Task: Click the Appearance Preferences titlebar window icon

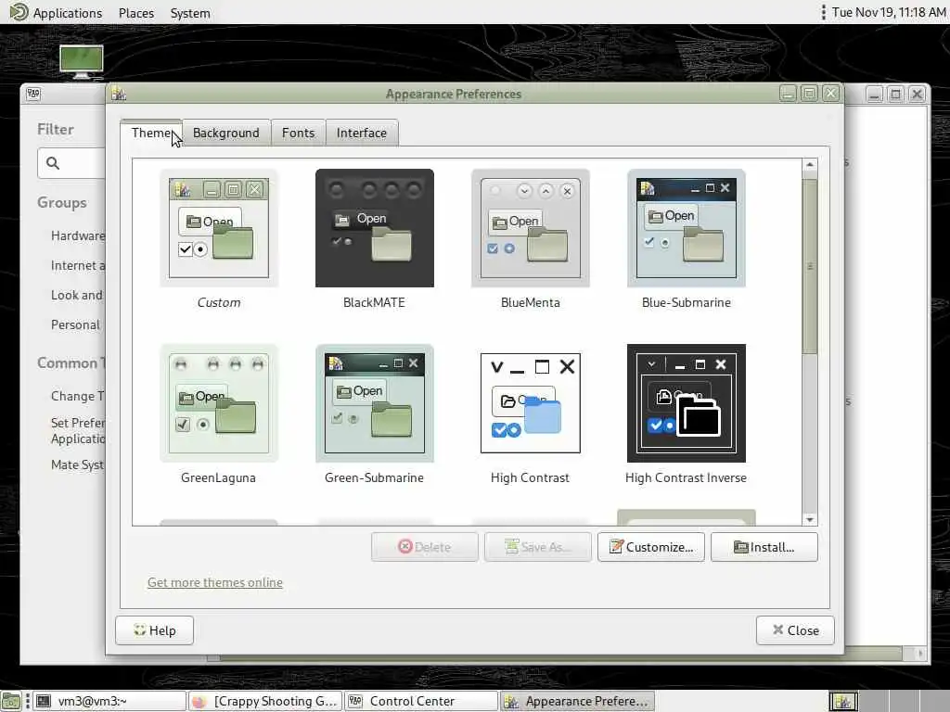Action: tap(119, 94)
